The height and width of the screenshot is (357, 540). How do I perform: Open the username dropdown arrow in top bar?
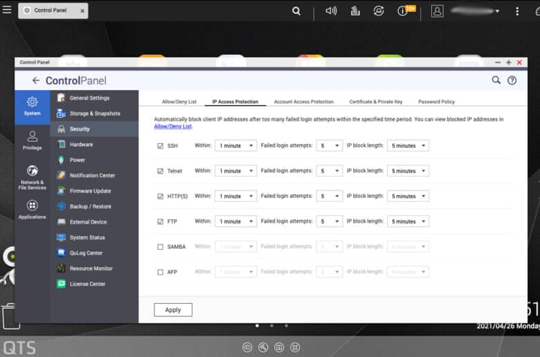(497, 11)
